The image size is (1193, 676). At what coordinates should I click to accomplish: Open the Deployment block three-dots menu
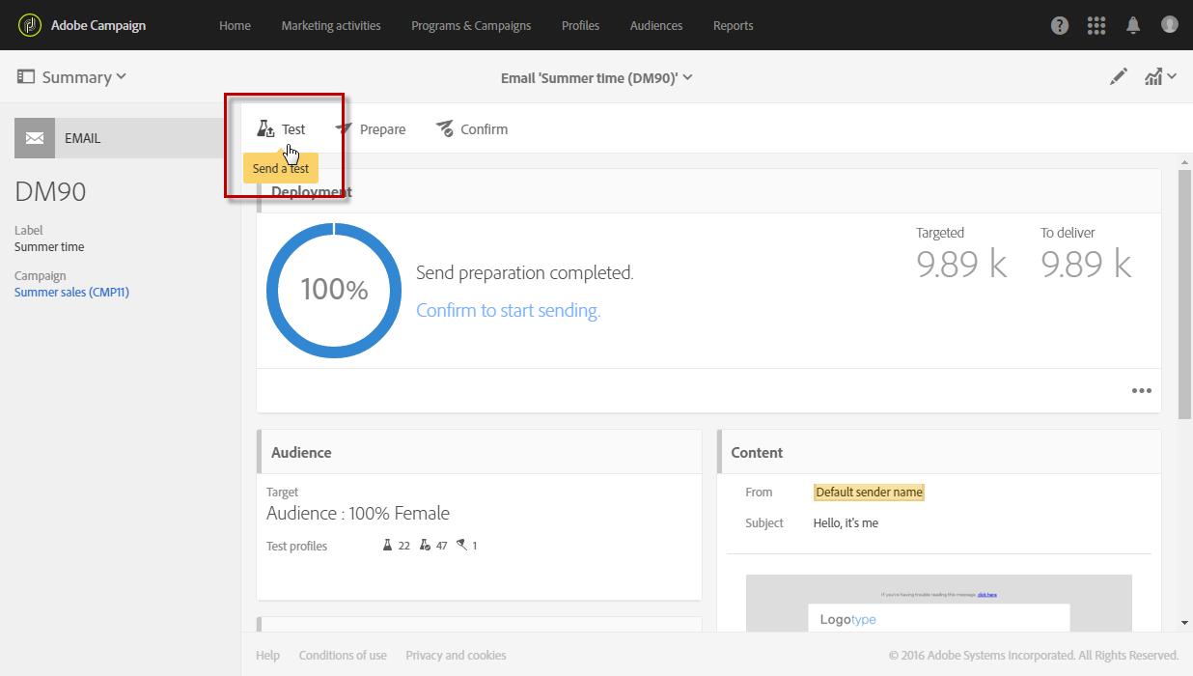tap(1142, 391)
